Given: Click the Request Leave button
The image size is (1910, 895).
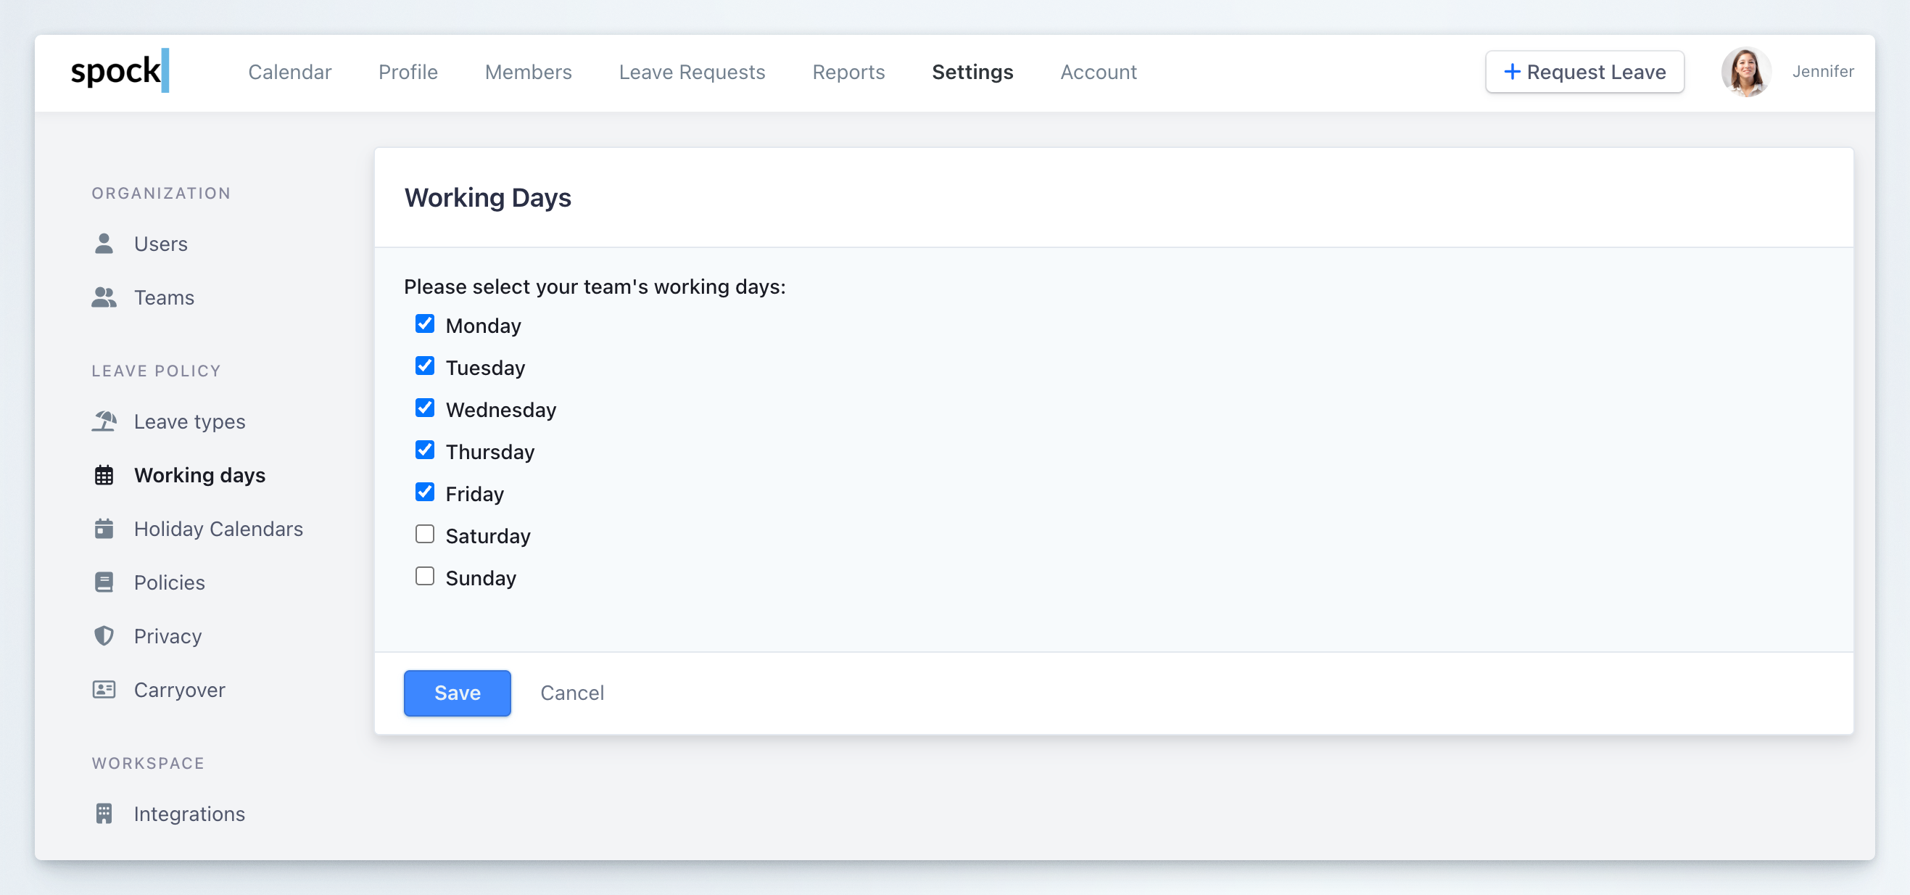Looking at the screenshot, I should coord(1584,72).
